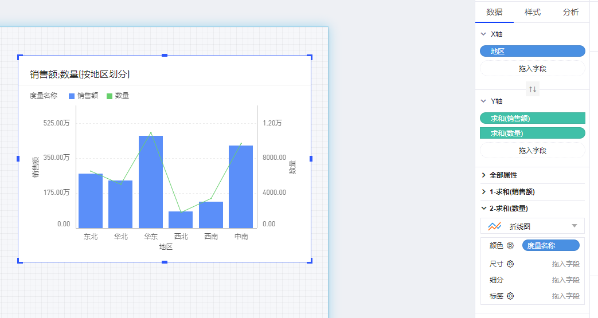Collapse the 2-求和(数量) section
This screenshot has width=598, height=318.
(483, 209)
